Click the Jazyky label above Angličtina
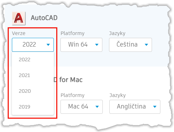 tap(117, 95)
